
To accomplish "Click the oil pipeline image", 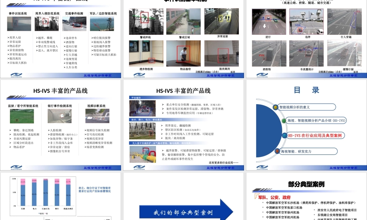I will point(143,154).
